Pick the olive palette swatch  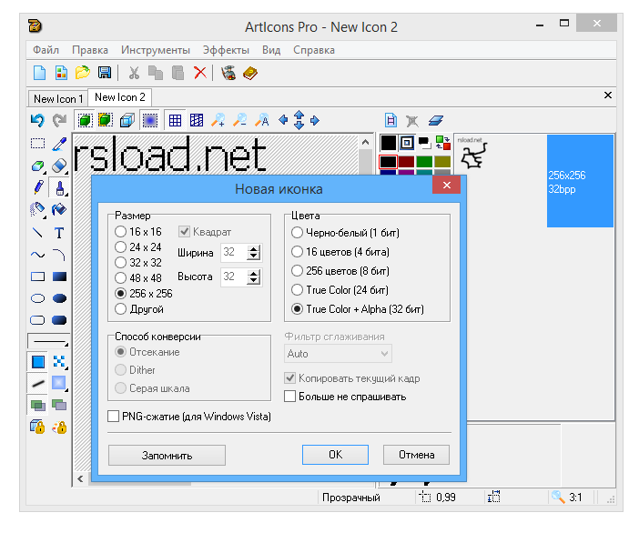tap(442, 162)
